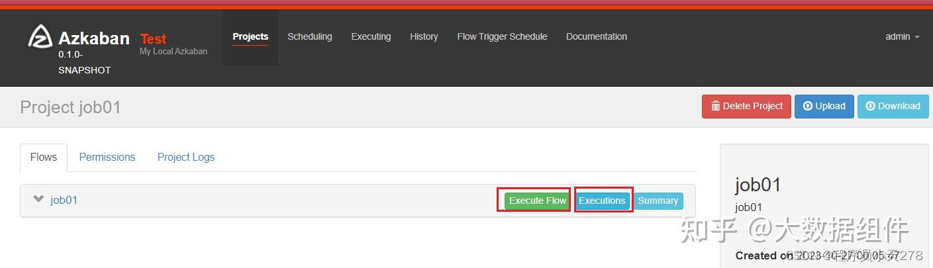This screenshot has height=268, width=933.
Task: Open the admin user dropdown
Action: pyautogui.click(x=902, y=37)
